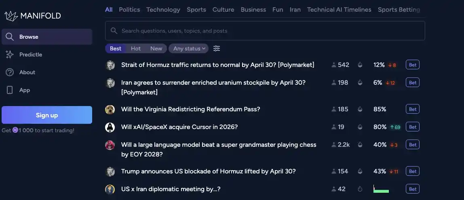Open US x Iran diplomatic meeting link
Viewport: 464px width, 200px height.
pyautogui.click(x=171, y=189)
